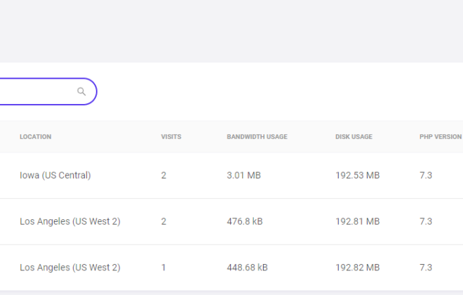
Task: Select Los Angeles row with 476.8 kB bandwidth
Action: (x=231, y=222)
